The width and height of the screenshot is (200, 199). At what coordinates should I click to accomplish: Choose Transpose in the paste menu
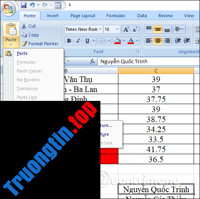coord(33,88)
